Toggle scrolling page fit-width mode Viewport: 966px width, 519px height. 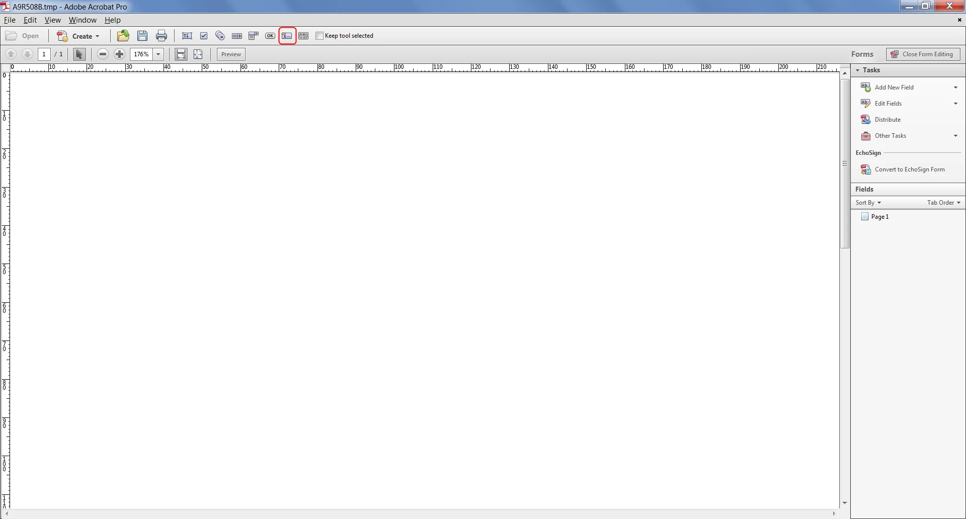coord(181,54)
